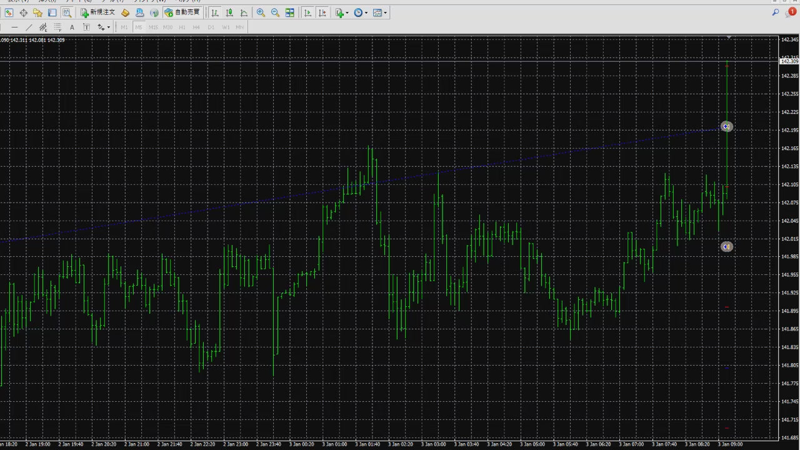Toggle auto scroll to latest bar
800x450 pixels.
coord(307,12)
